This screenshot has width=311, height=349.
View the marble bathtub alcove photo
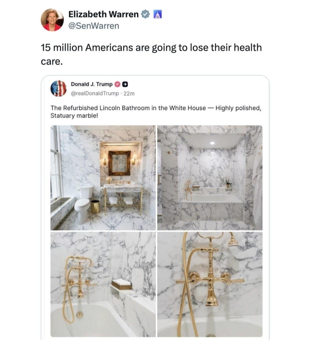coord(210,178)
